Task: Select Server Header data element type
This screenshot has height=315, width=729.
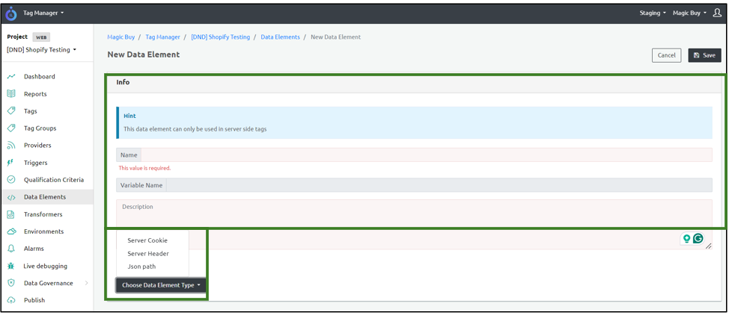Action: [148, 254]
